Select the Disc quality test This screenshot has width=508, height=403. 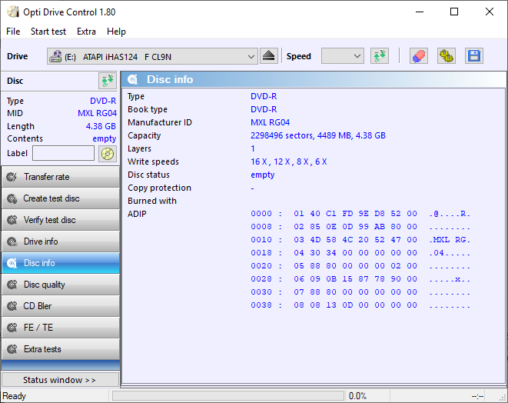pyautogui.click(x=60, y=285)
